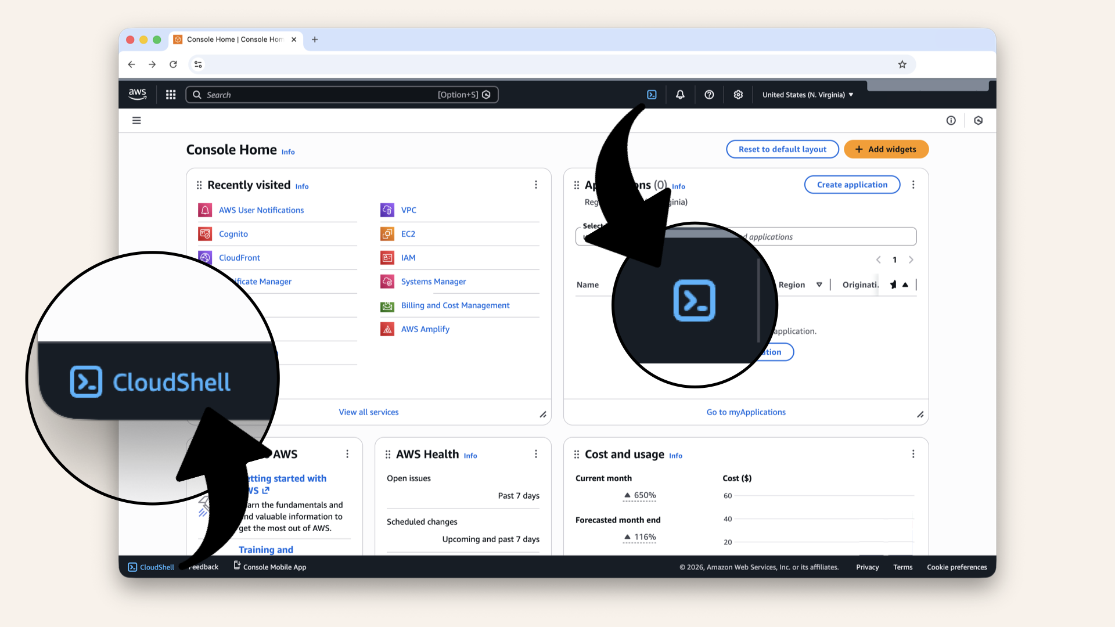Click the help question mark icon

point(709,95)
